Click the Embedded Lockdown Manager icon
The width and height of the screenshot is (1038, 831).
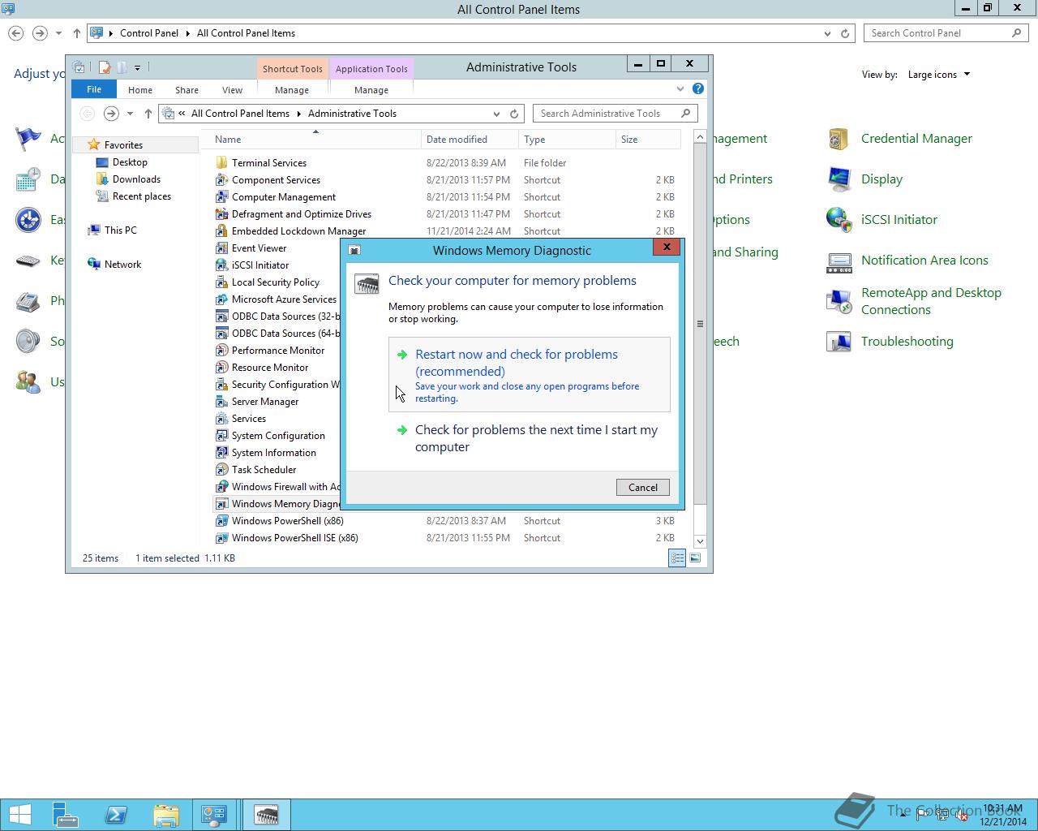click(221, 231)
